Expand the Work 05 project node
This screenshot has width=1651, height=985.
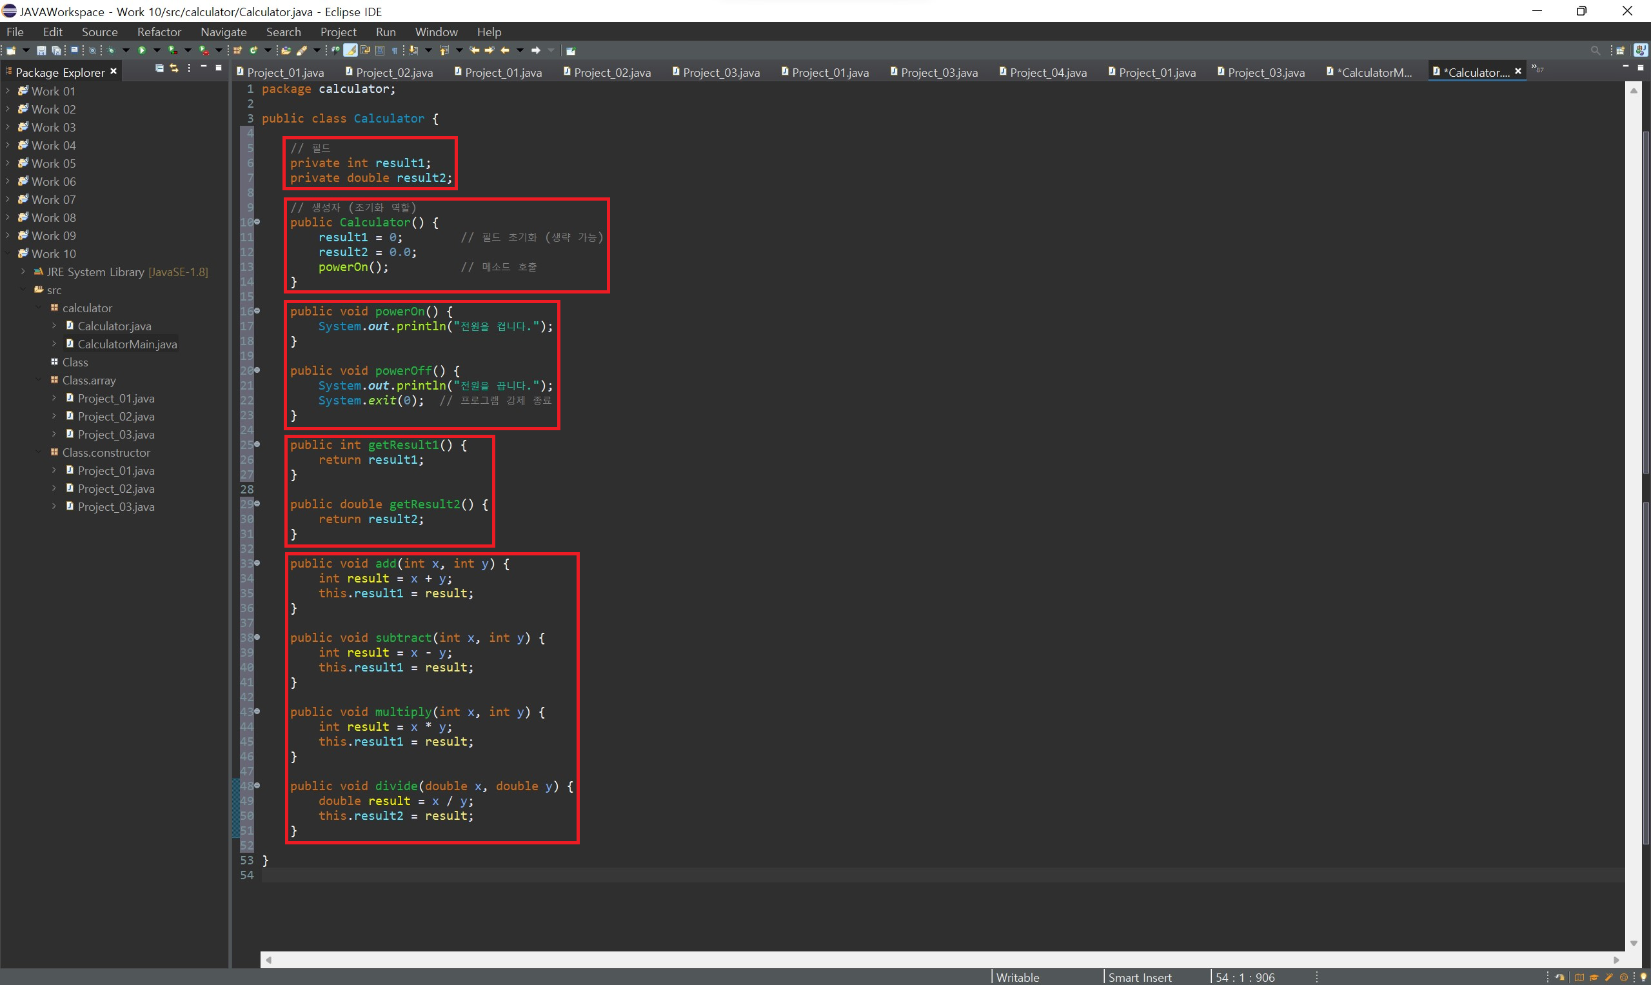[x=8, y=163]
